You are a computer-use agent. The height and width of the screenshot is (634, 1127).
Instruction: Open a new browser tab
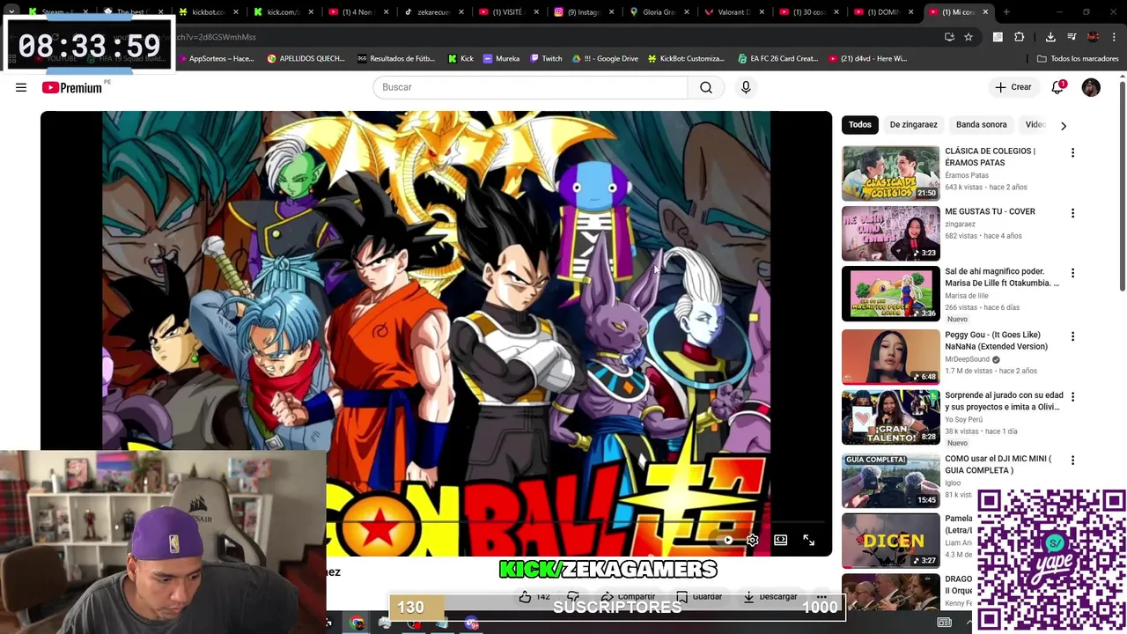coord(1006,12)
